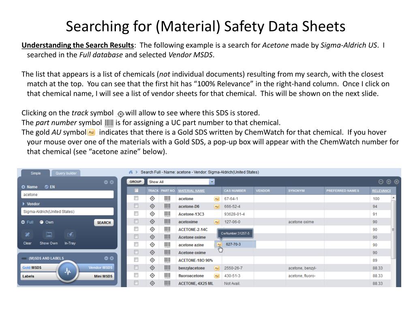Switch to the Query builder tab
The image size is (415, 311).
(x=66, y=173)
